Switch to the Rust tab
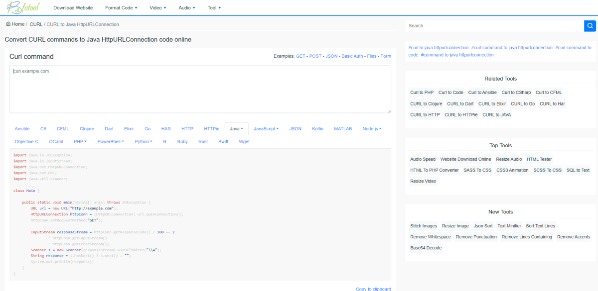598x291 pixels. (203, 142)
